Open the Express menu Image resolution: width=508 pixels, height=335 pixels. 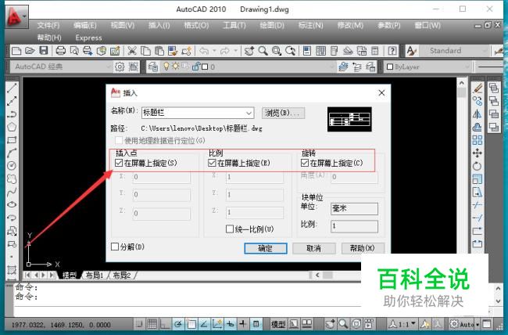[88, 38]
